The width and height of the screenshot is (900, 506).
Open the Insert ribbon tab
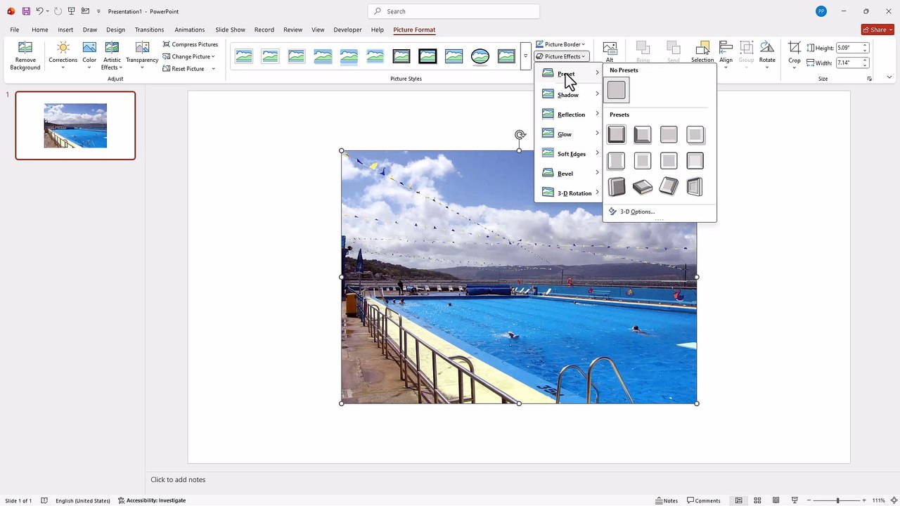click(65, 30)
